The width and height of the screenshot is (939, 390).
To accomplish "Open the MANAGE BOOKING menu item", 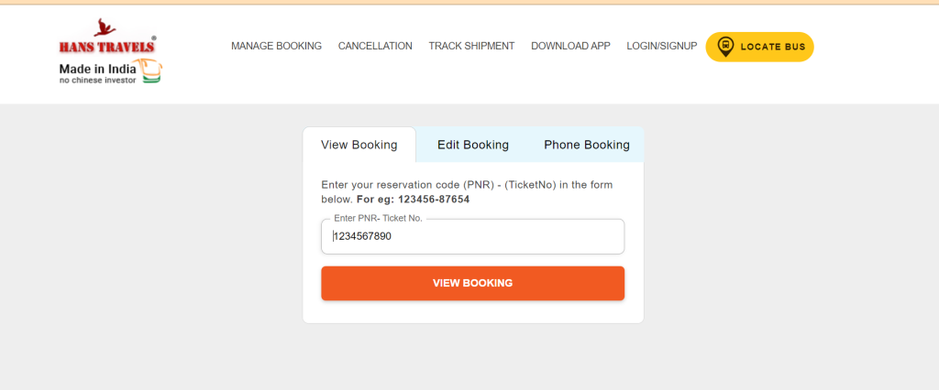I will (277, 46).
